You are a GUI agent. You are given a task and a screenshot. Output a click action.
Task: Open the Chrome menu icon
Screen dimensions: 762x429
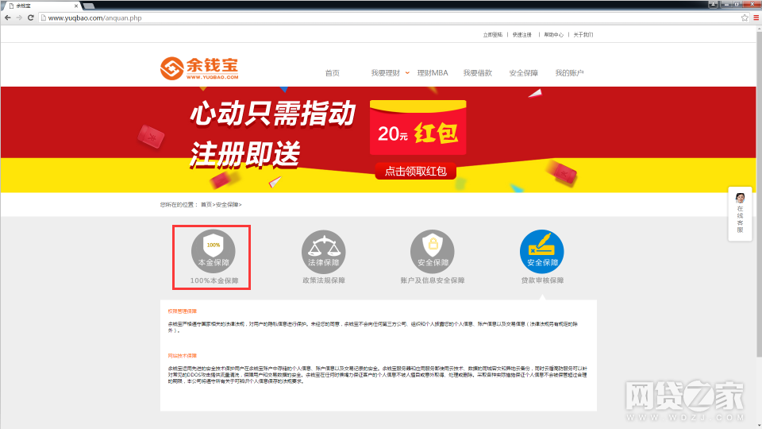pyautogui.click(x=756, y=17)
